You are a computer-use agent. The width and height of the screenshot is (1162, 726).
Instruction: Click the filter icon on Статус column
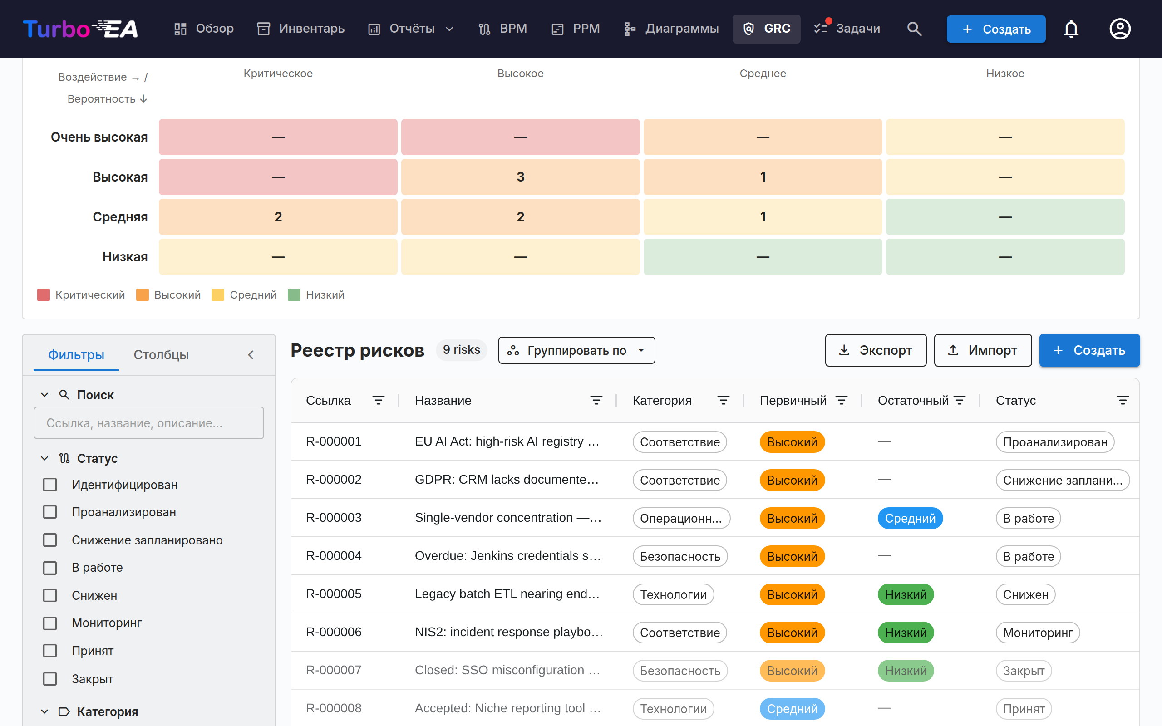click(x=1123, y=401)
